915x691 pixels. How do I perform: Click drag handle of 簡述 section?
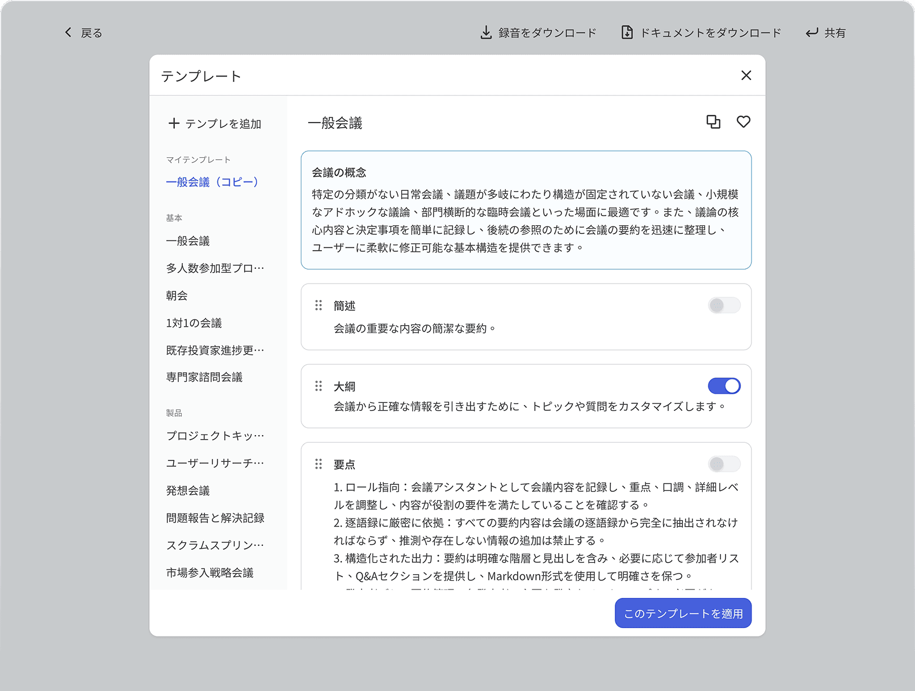tap(318, 306)
